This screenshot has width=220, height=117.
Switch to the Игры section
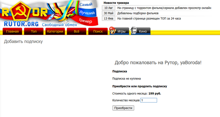119,31
